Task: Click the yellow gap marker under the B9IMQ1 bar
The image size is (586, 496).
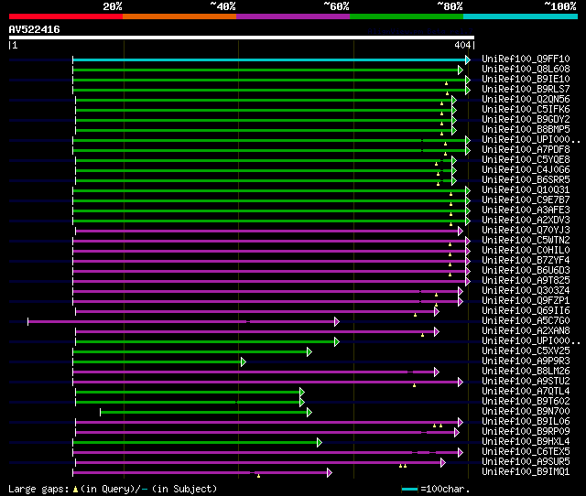Action: [x=258, y=476]
